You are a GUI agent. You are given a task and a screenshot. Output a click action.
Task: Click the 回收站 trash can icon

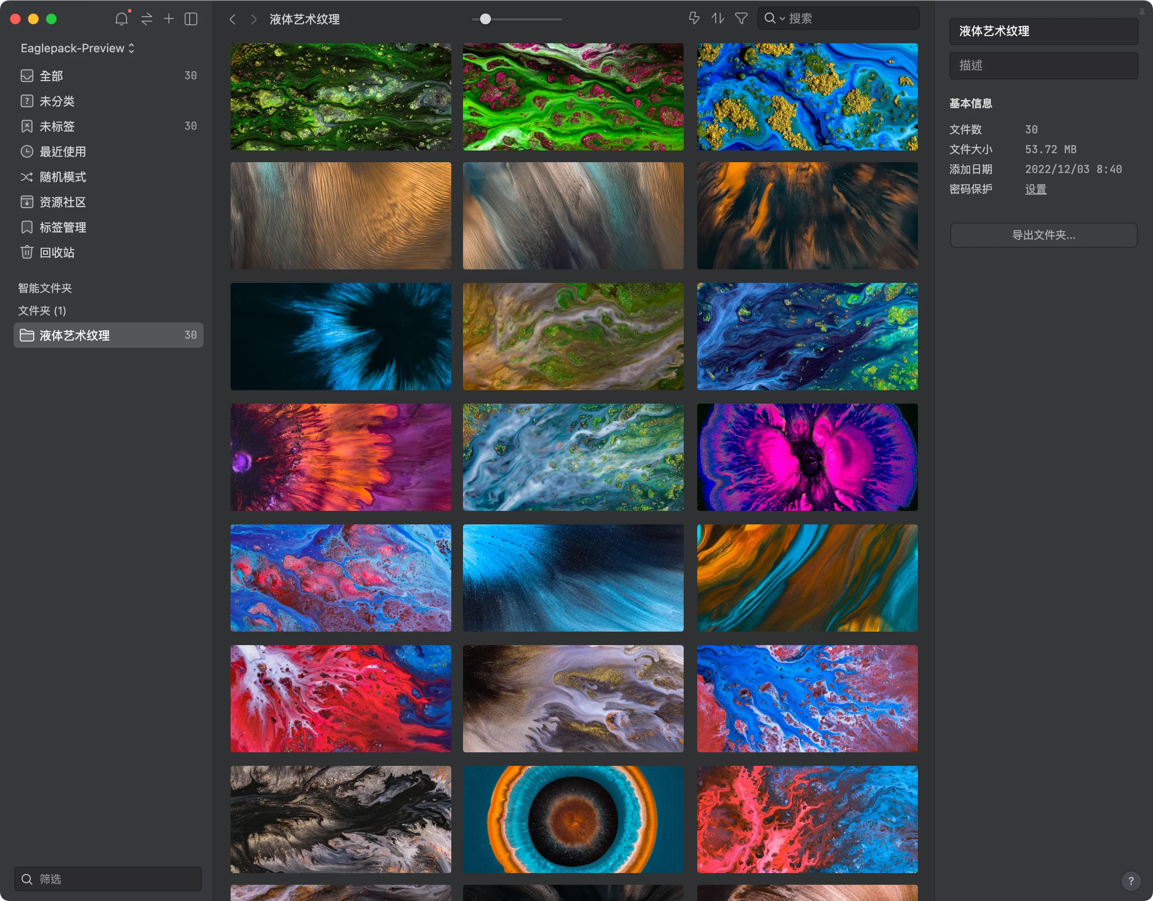27,252
